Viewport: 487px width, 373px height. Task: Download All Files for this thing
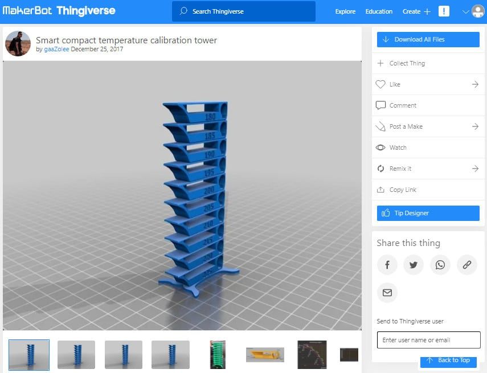[428, 39]
